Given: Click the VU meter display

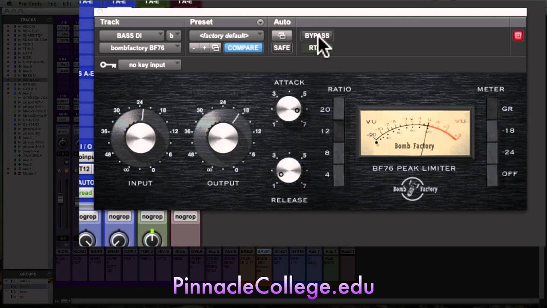Looking at the screenshot, I should [x=415, y=133].
